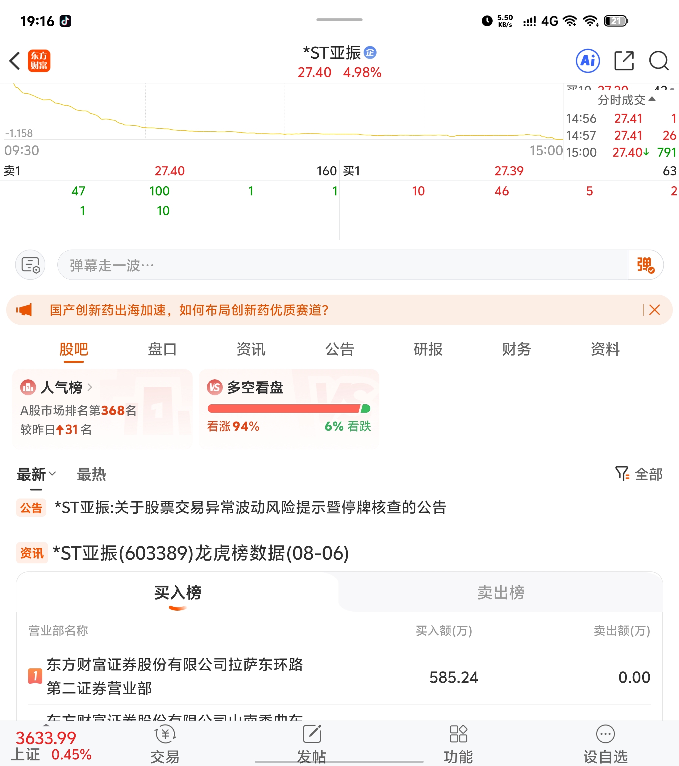This screenshot has width=679, height=766.
Task: Go back with the left arrow icon
Action: (x=15, y=61)
